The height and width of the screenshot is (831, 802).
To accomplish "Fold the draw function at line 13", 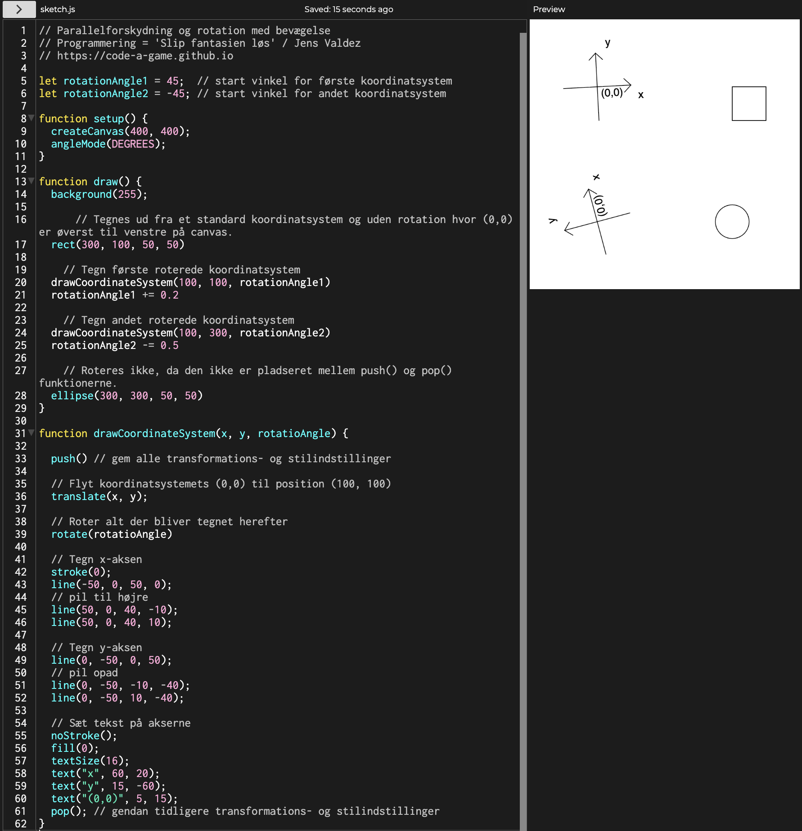I will (x=31, y=181).
